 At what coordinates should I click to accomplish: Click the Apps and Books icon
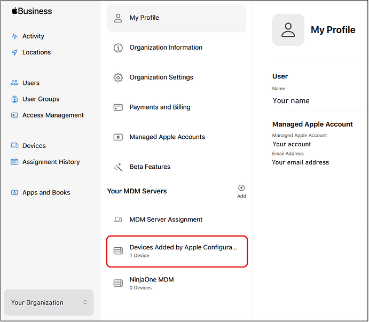point(14,193)
